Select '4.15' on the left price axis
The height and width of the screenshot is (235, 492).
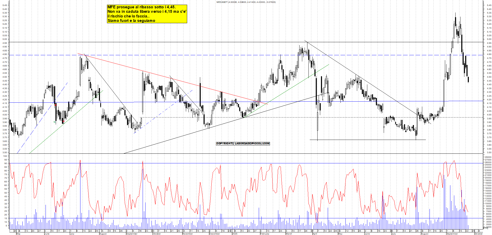point(4,103)
